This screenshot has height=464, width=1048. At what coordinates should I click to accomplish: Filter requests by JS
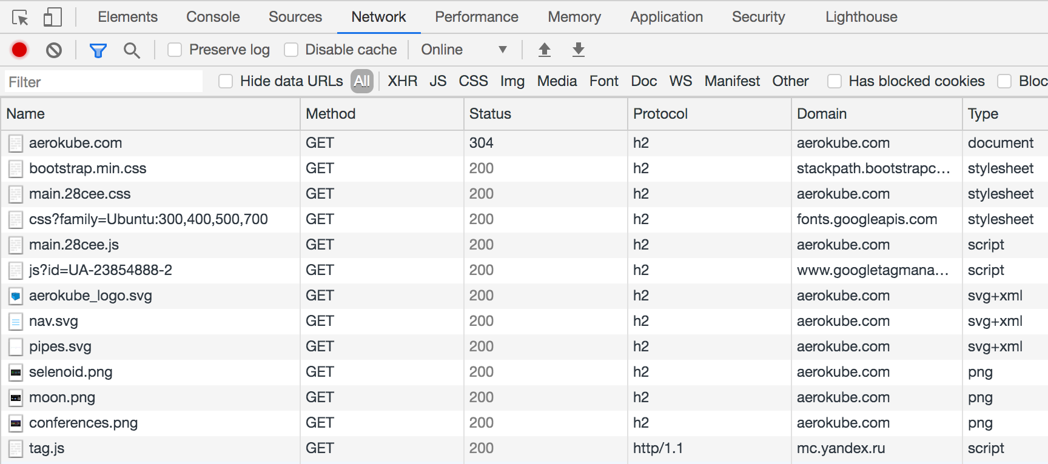coord(438,81)
